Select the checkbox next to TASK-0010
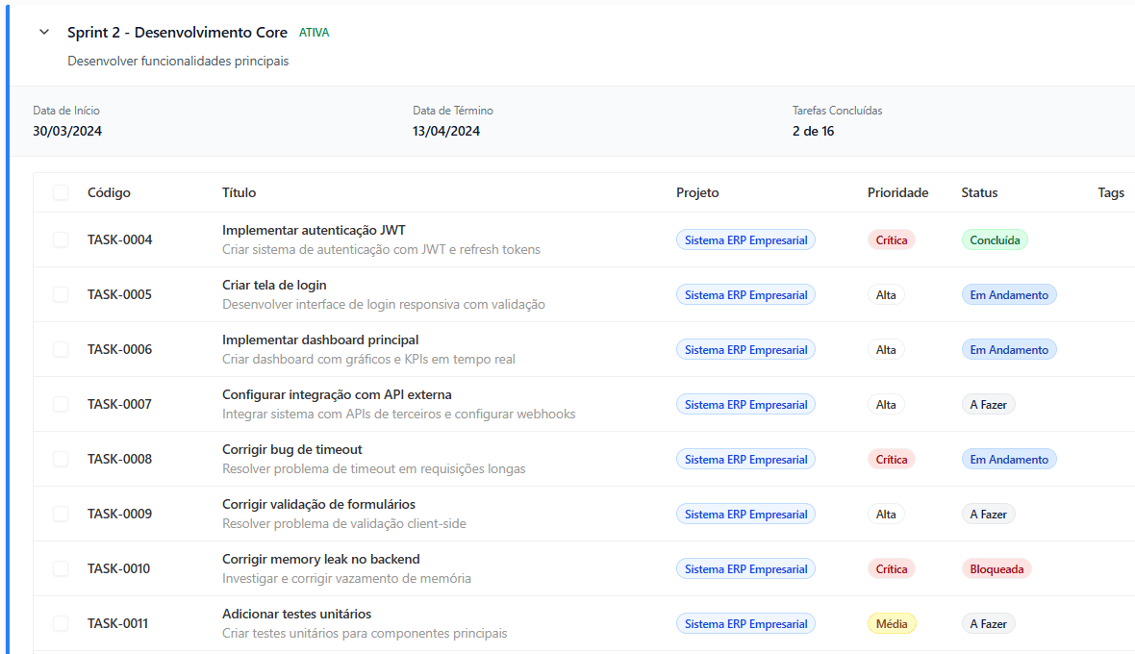The height and width of the screenshot is (654, 1135). [60, 568]
